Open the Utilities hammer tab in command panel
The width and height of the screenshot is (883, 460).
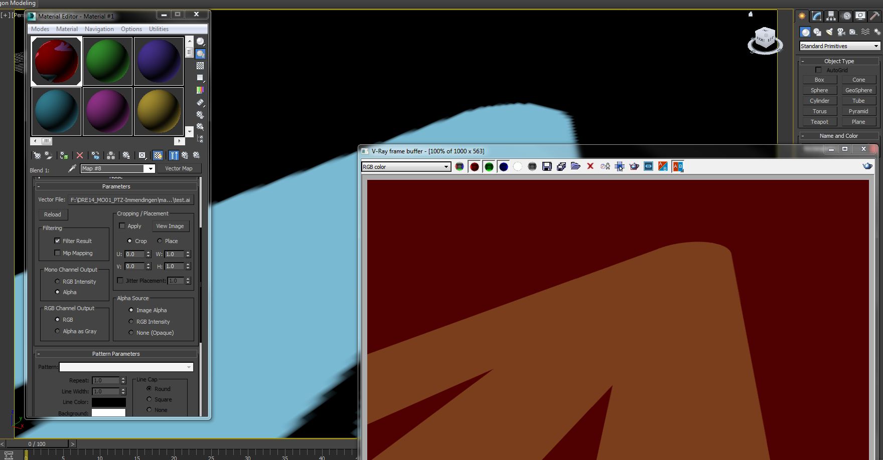(x=875, y=16)
